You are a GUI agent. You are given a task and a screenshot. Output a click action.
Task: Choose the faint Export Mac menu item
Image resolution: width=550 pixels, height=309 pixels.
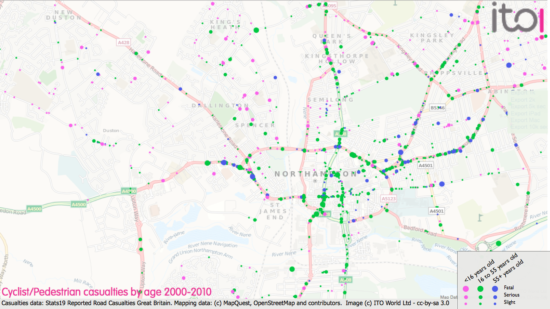[x=523, y=120]
